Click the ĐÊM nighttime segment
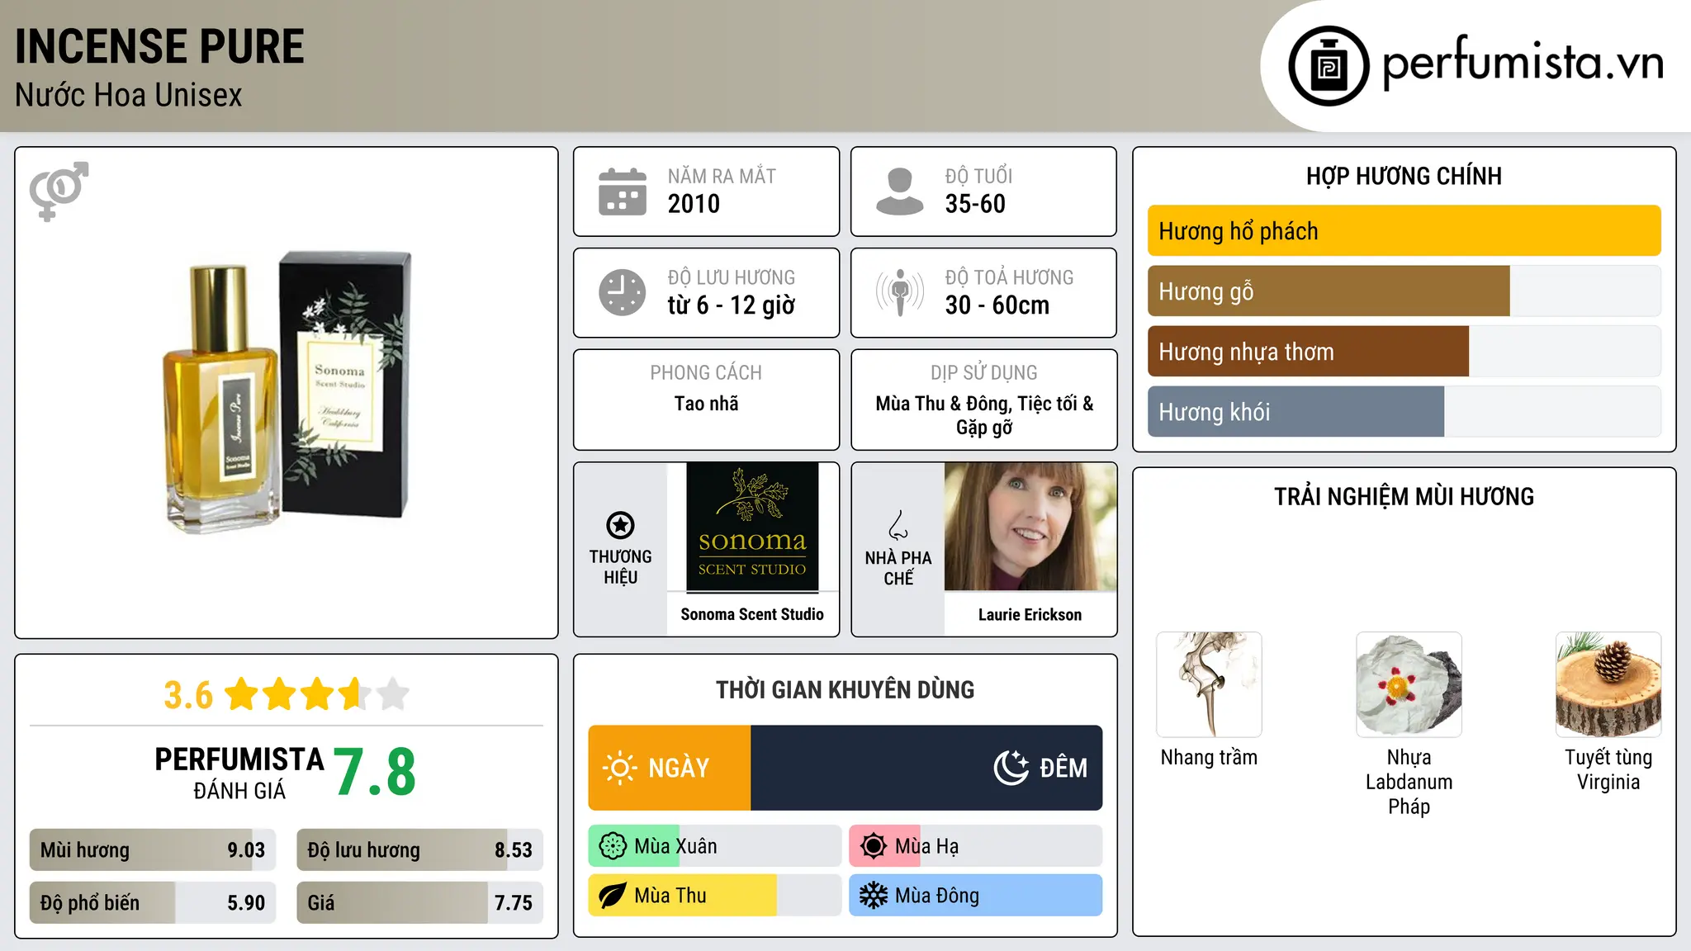1691x951 pixels. click(926, 768)
